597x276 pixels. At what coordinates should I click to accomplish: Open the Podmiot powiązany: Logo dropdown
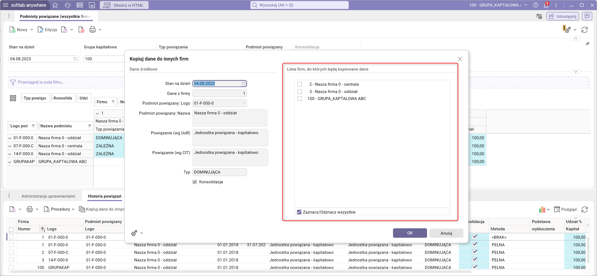pyautogui.click(x=244, y=103)
